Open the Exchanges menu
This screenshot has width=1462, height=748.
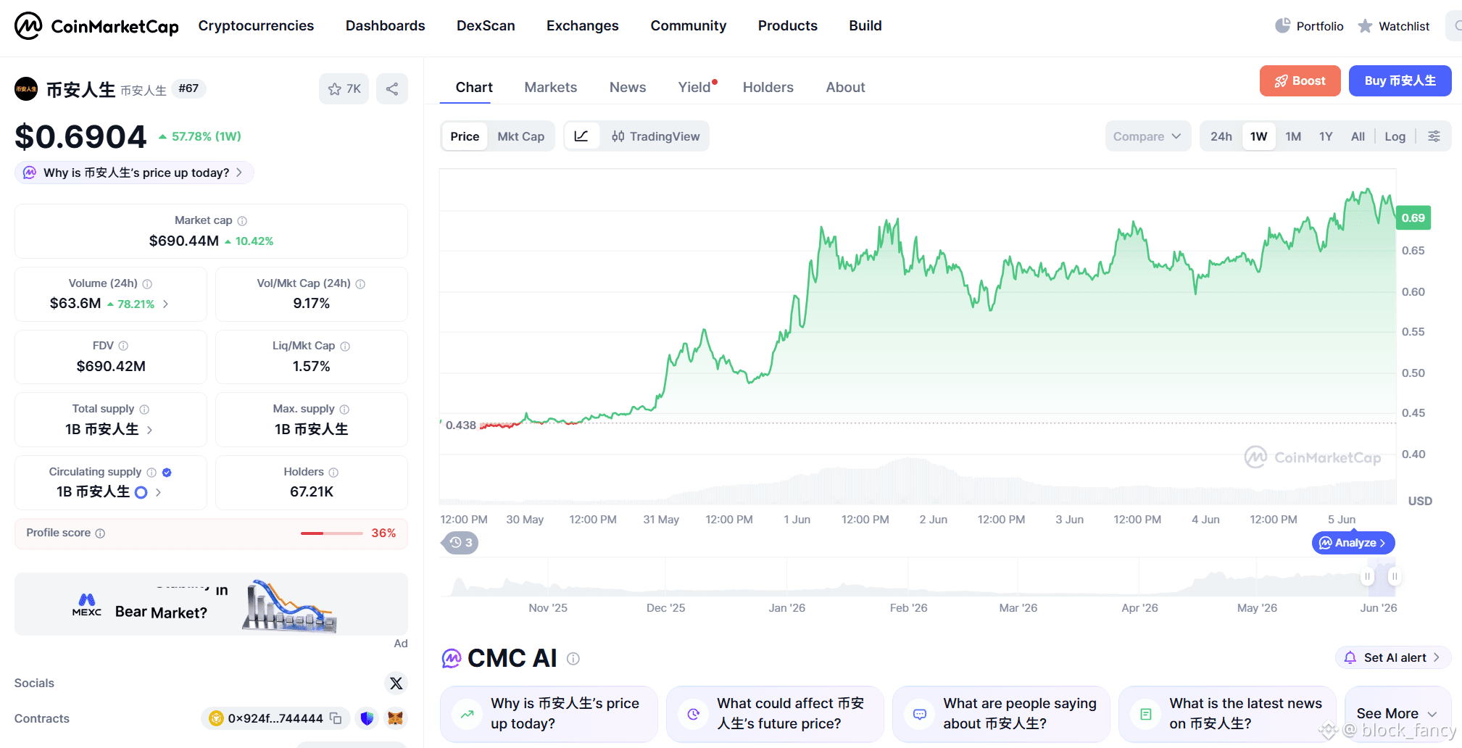582,26
